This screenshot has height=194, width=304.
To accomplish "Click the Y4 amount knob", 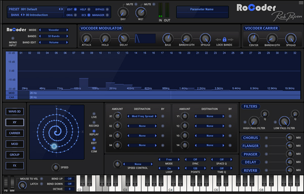I will click(x=184, y=145).
